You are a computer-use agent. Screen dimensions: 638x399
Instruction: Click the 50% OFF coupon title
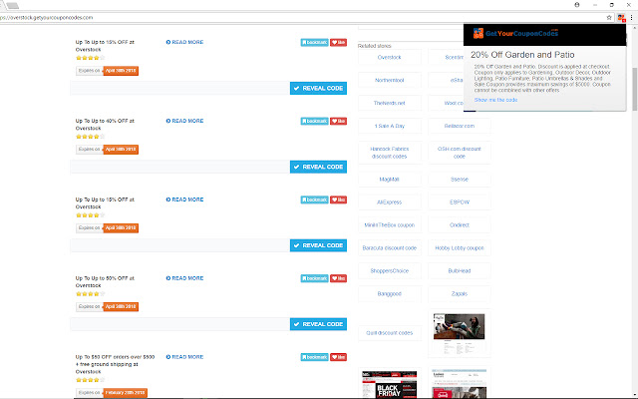[105, 281]
